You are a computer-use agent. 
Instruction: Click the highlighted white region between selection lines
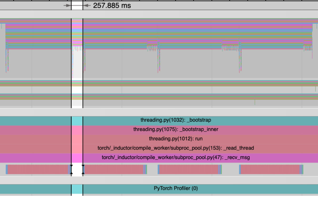click(x=77, y=66)
